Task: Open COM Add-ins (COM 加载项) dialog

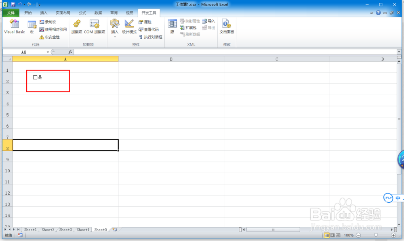Action: (x=95, y=27)
